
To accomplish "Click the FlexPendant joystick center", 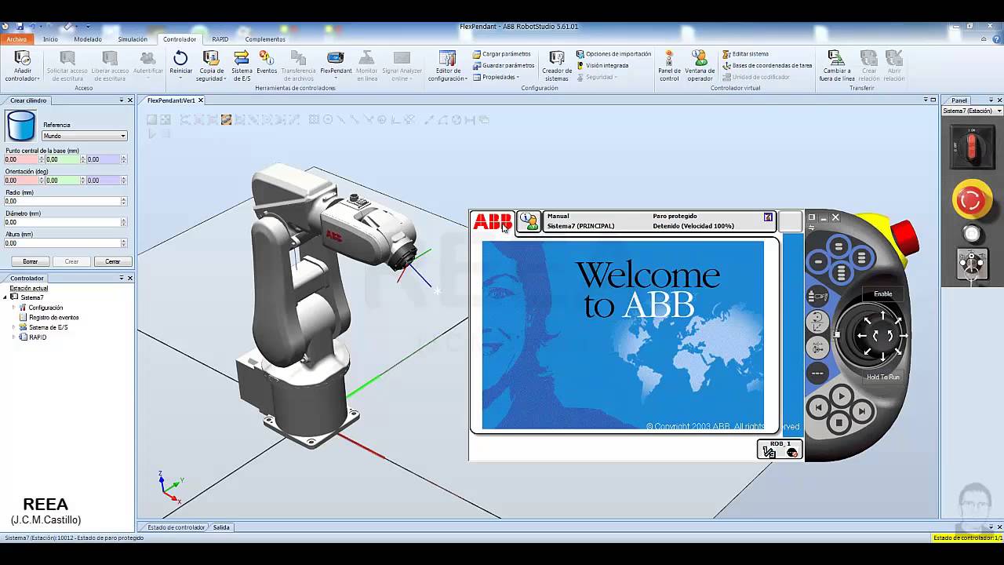I will 882,336.
